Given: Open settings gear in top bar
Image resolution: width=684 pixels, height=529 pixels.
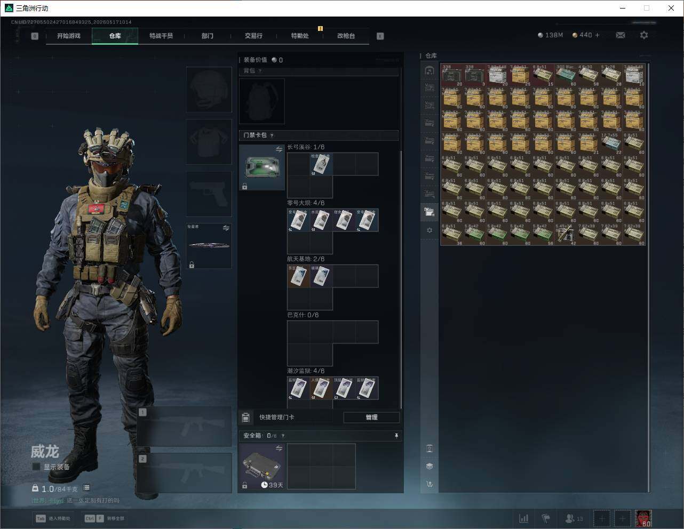Looking at the screenshot, I should coord(644,35).
